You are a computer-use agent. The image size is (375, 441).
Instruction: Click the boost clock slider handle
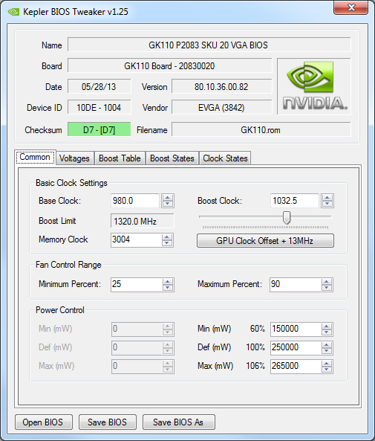[x=287, y=218]
